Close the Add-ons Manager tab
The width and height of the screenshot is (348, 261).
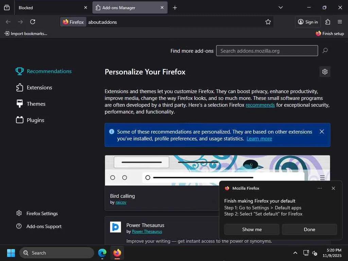pos(162,7)
